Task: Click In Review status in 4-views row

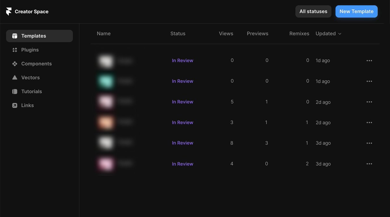Action: (183, 164)
